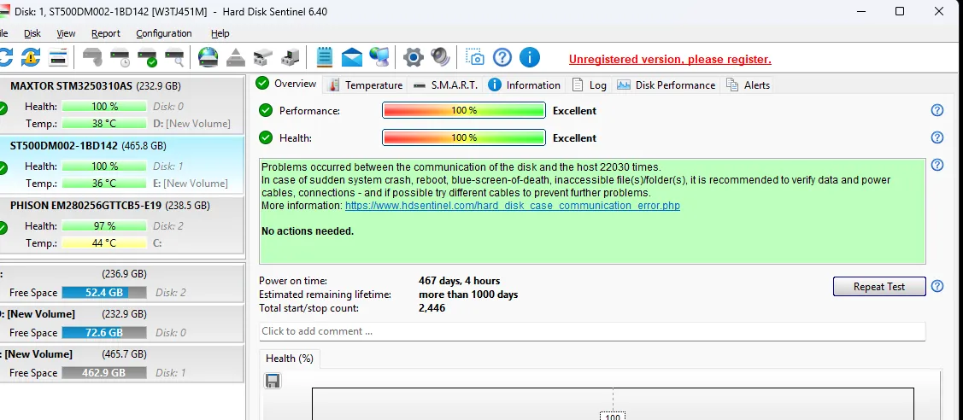This screenshot has width=963, height=420.
Task: Click help icon beside Performance row
Action: click(937, 110)
